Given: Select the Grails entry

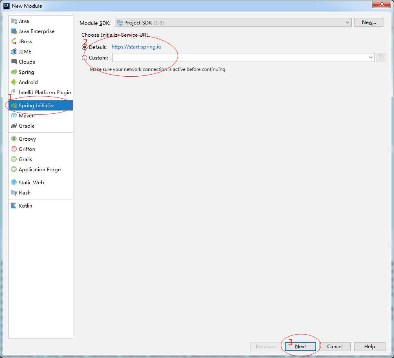Looking at the screenshot, I should pos(41,159).
